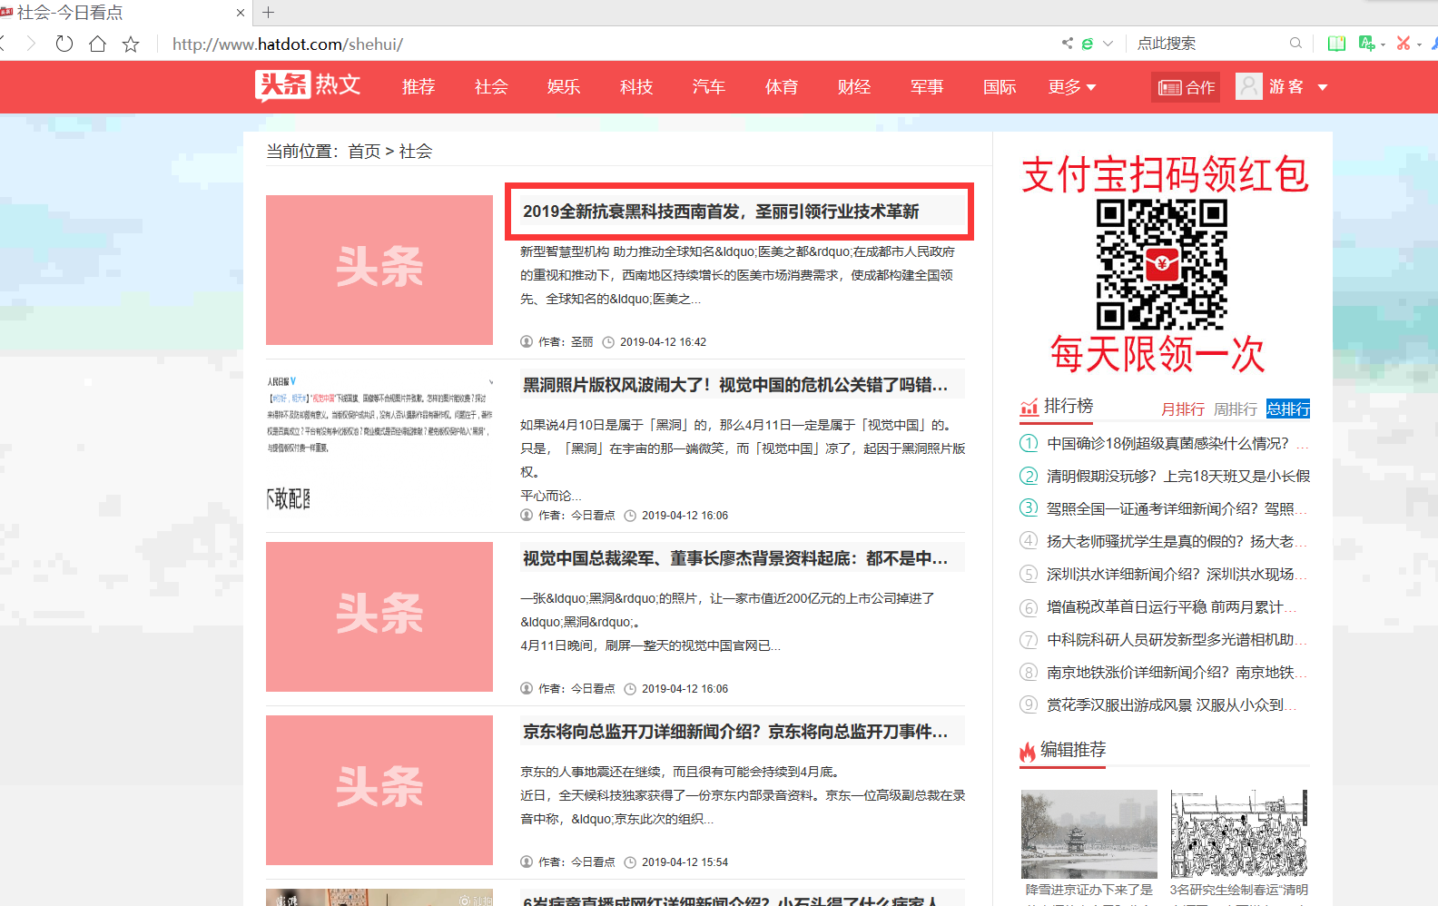
Task: Click the 头条热文 site logo
Action: pyautogui.click(x=308, y=85)
